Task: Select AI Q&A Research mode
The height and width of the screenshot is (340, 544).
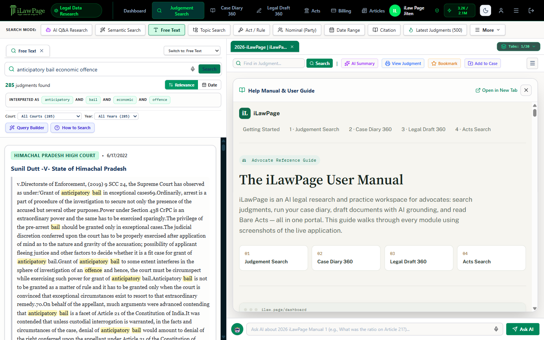Action: click(66, 30)
